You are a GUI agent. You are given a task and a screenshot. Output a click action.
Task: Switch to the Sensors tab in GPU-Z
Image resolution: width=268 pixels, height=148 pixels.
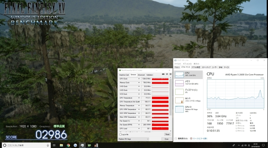[133, 75]
